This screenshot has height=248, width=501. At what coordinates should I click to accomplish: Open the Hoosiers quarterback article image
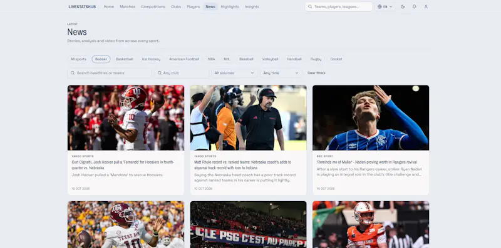(126, 117)
